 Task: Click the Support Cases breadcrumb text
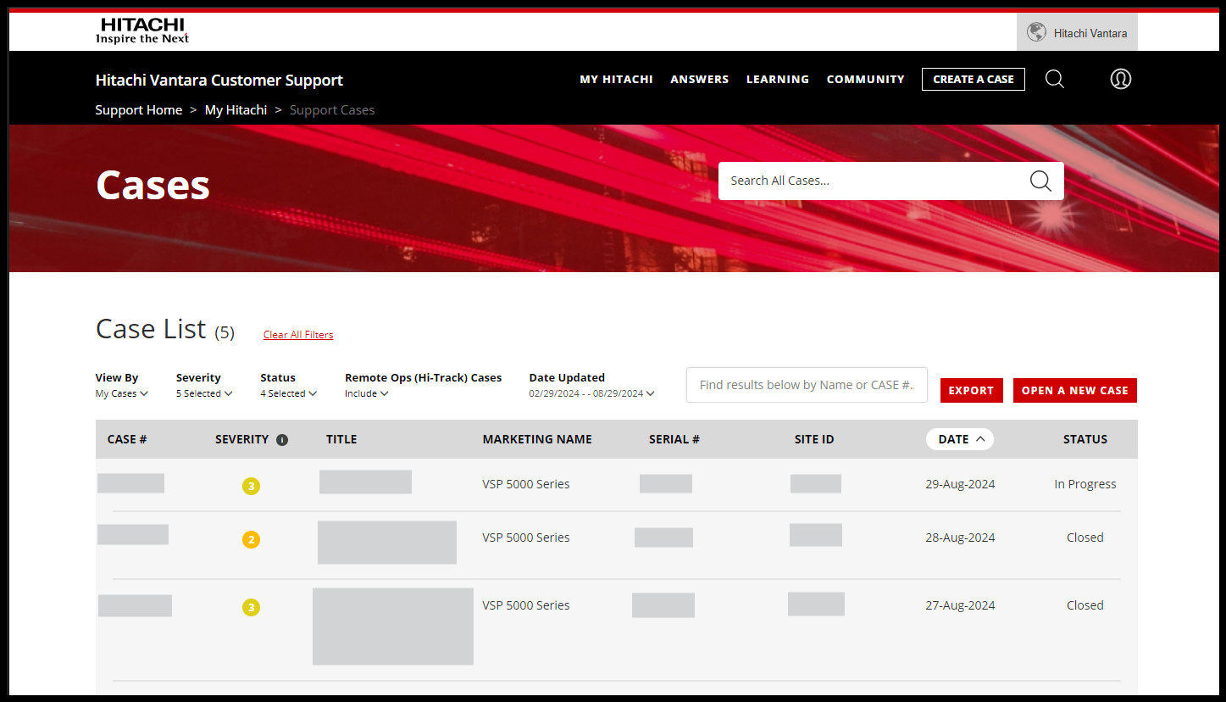click(x=332, y=110)
